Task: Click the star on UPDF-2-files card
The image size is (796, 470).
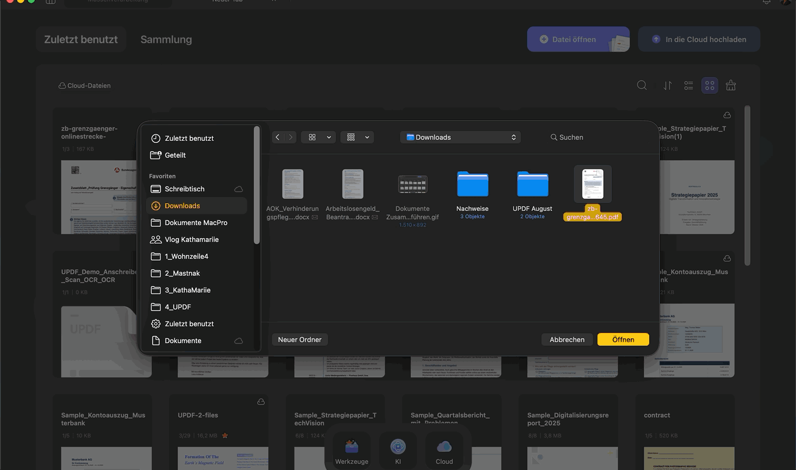Action: [x=225, y=436]
